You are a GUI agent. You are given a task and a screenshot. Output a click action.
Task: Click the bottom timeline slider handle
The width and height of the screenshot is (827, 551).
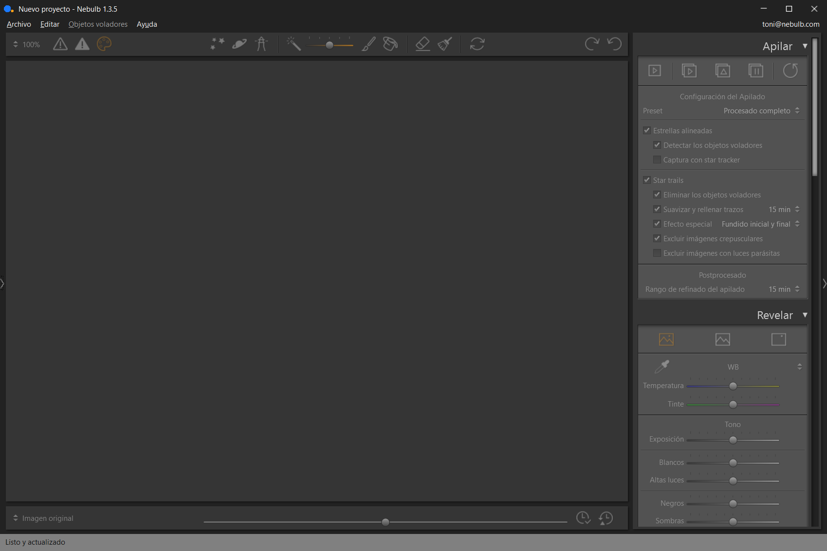386,522
